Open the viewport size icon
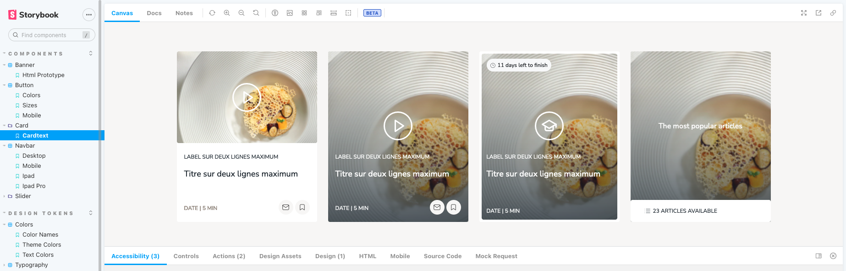The height and width of the screenshot is (271, 846). [319, 13]
